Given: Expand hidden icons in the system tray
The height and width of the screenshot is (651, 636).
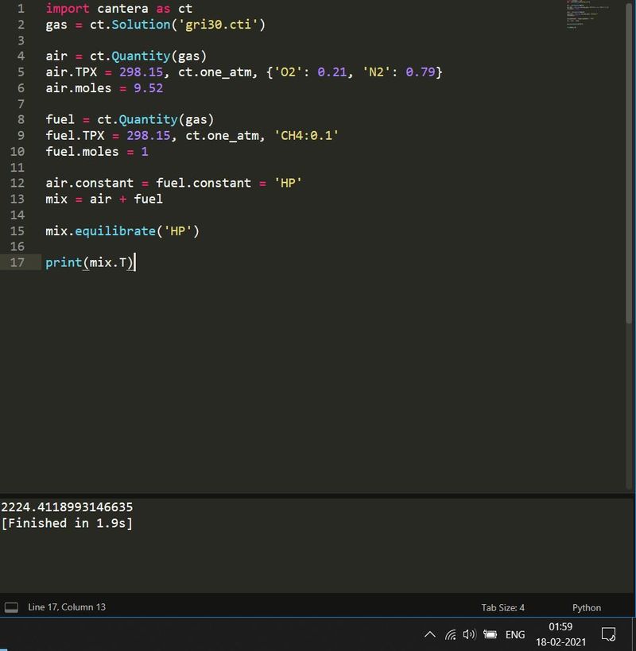Looking at the screenshot, I should pos(430,634).
